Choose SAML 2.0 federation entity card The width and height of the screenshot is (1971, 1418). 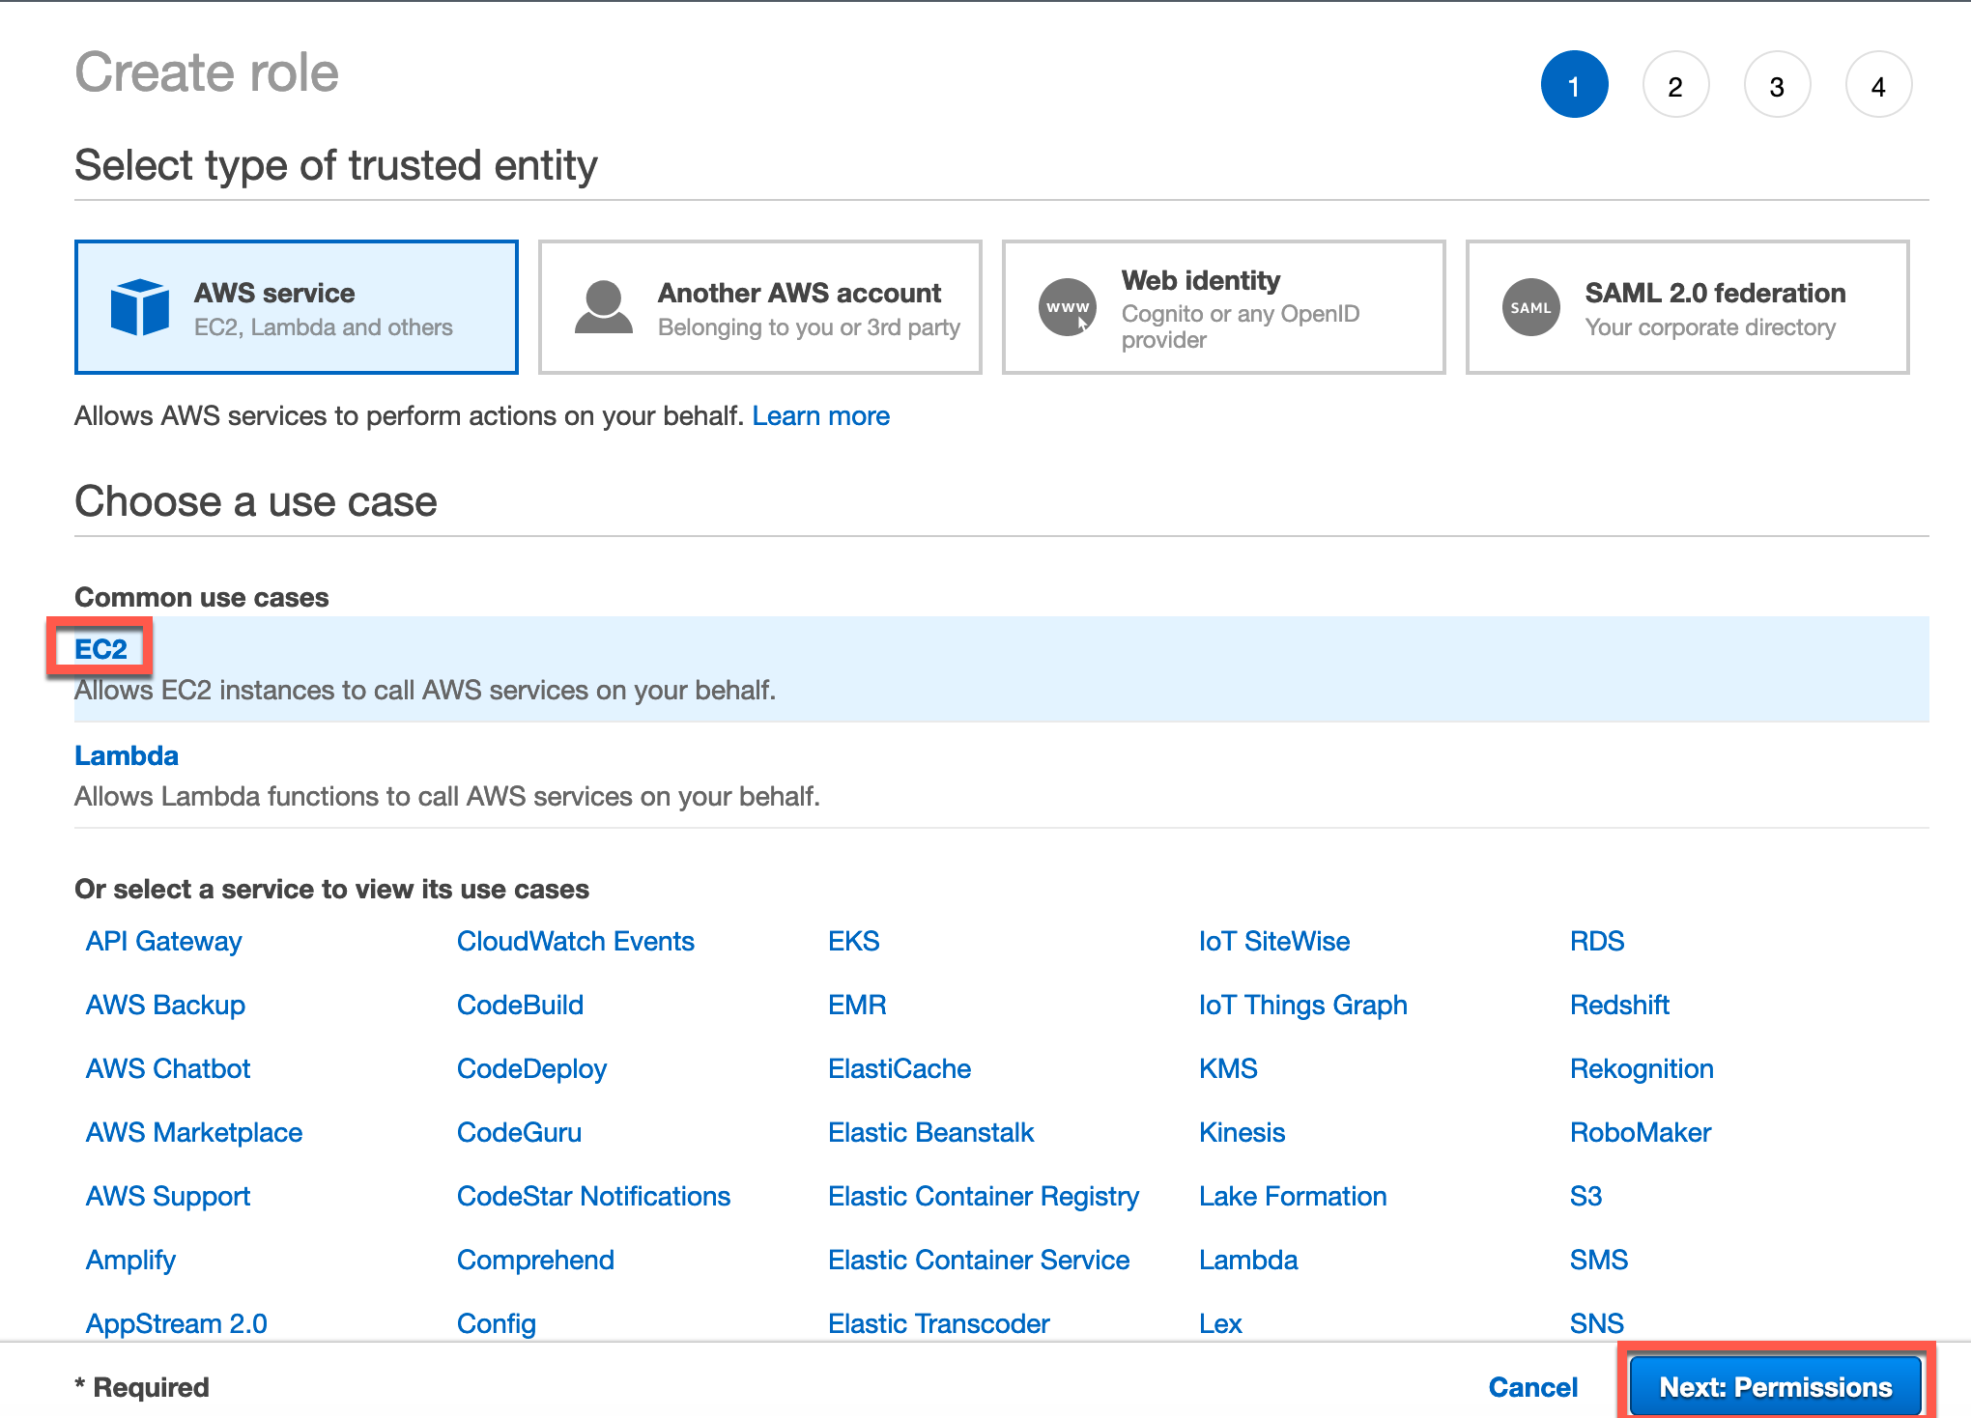1688,307
